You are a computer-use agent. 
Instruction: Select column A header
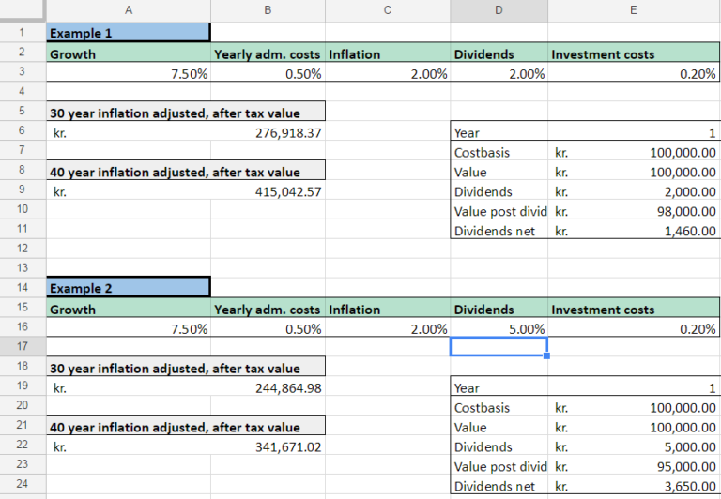[x=128, y=10]
